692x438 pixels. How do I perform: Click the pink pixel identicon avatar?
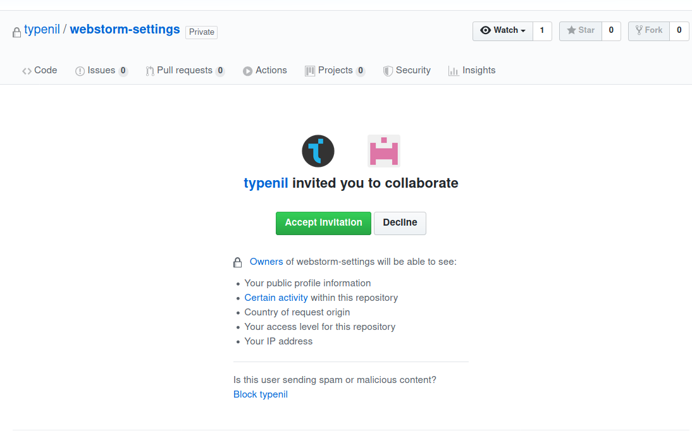(x=384, y=151)
